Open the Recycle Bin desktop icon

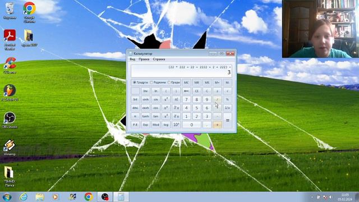click(10, 11)
